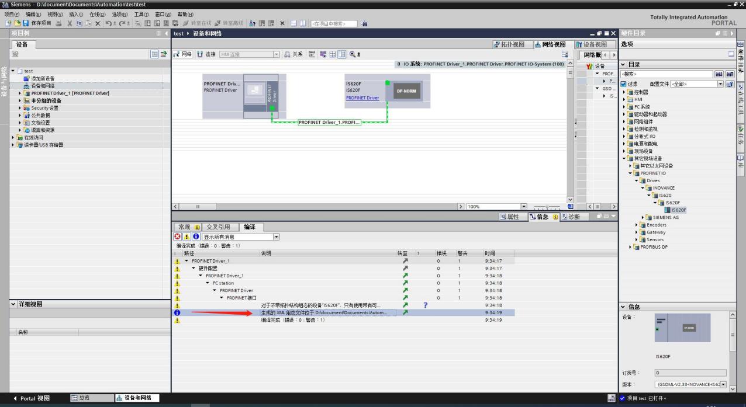Click the Split editor horizontally icon
746x407 pixels.
[294, 23]
